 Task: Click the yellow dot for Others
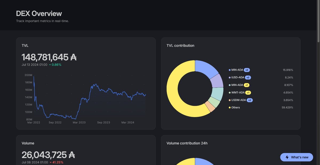(x=230, y=108)
